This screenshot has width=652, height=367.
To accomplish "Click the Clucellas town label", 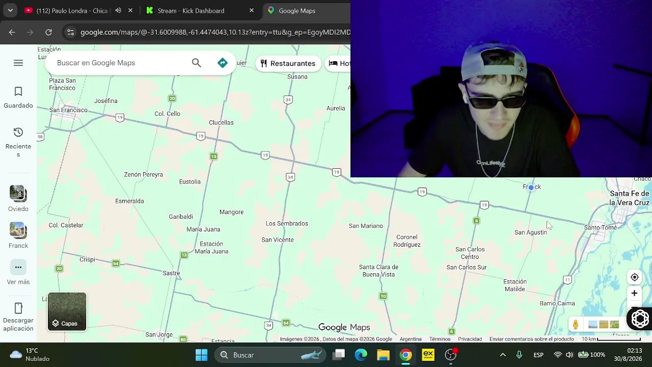I will click(x=221, y=122).
